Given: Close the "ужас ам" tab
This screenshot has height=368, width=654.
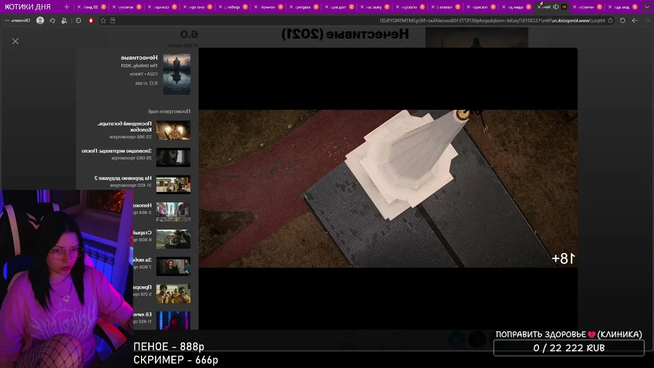Looking at the screenshot, I should tap(362, 7).
